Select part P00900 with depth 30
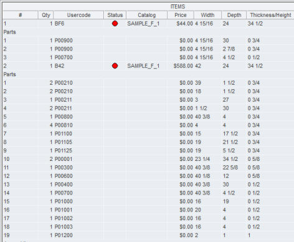Image resolution: width=294 pixels, height=242 pixels. point(148,41)
